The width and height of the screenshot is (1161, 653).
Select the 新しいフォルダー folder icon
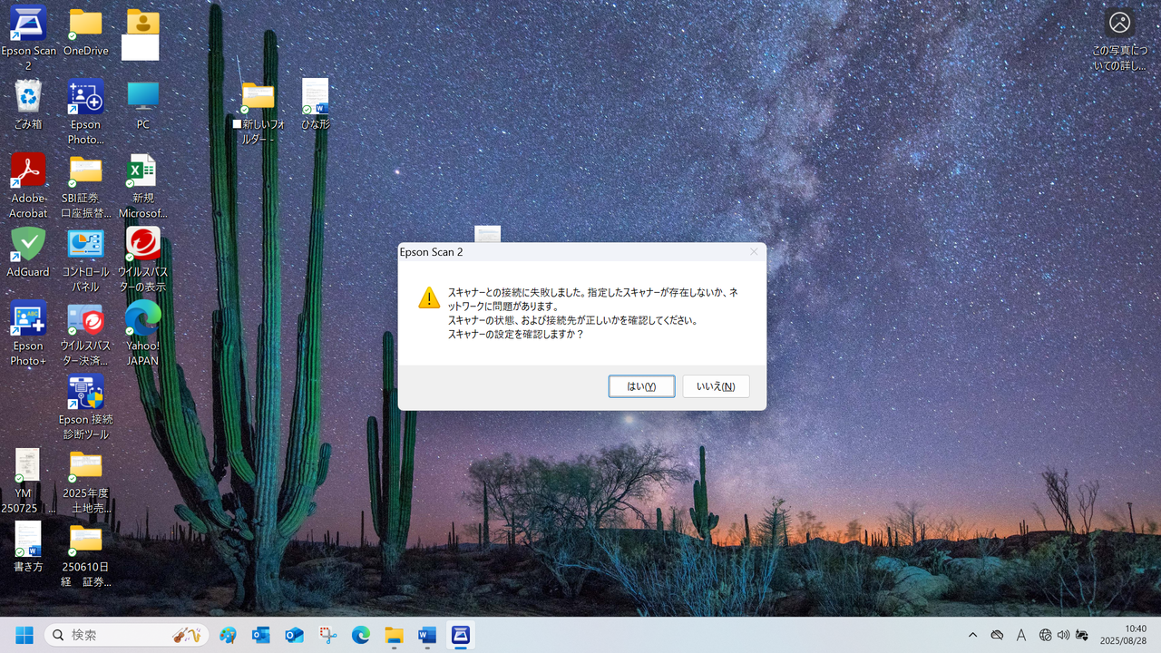(x=258, y=112)
